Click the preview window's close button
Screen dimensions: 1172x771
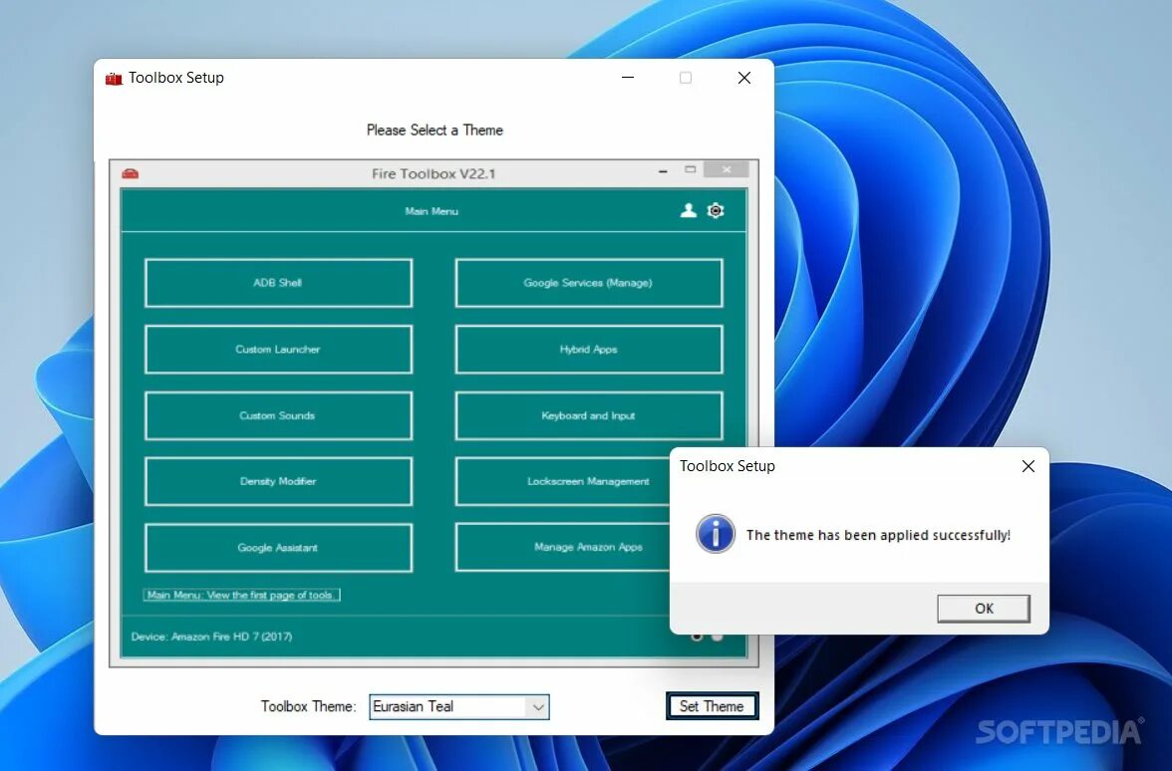coord(727,169)
